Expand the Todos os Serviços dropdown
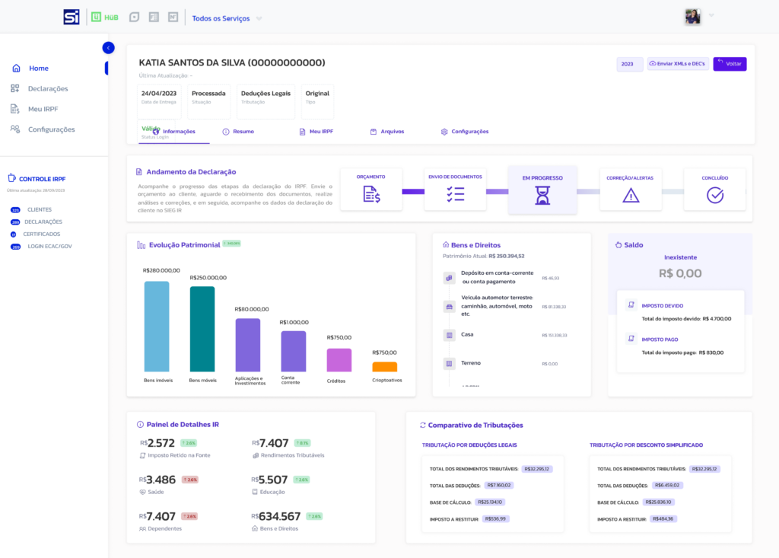779x558 pixels. [x=259, y=18]
